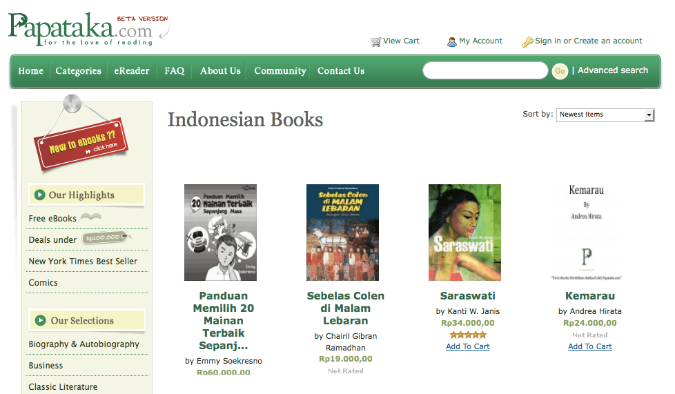Open the Sebelas Colen di Malam Lebaran title
This screenshot has height=394, width=675.
(x=346, y=308)
